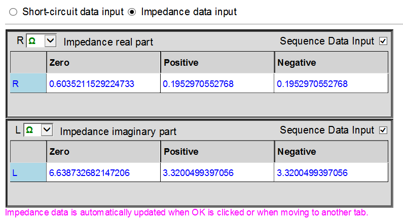The height and width of the screenshot is (221, 403).
Task: Toggle Sequence Data Input for imaginary part
Action: click(383, 130)
